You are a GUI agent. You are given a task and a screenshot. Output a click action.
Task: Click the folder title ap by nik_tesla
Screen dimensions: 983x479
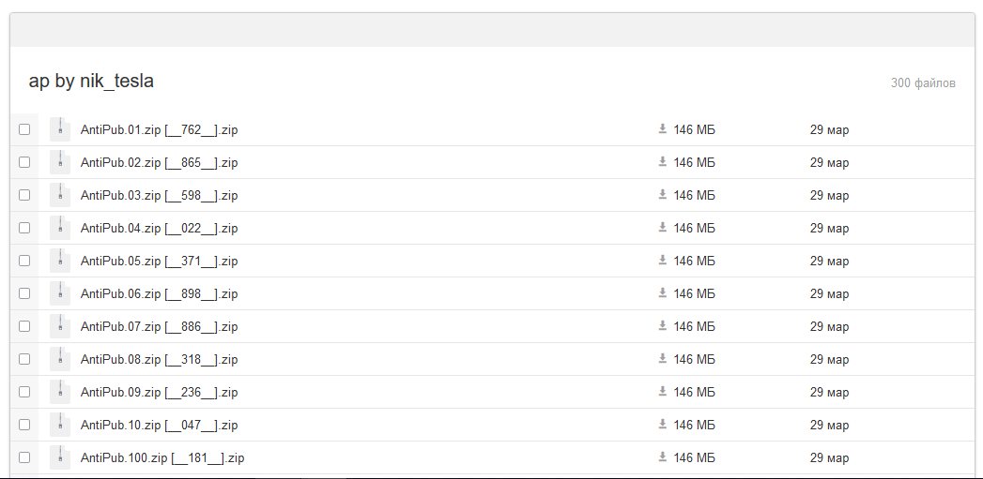[x=91, y=81]
